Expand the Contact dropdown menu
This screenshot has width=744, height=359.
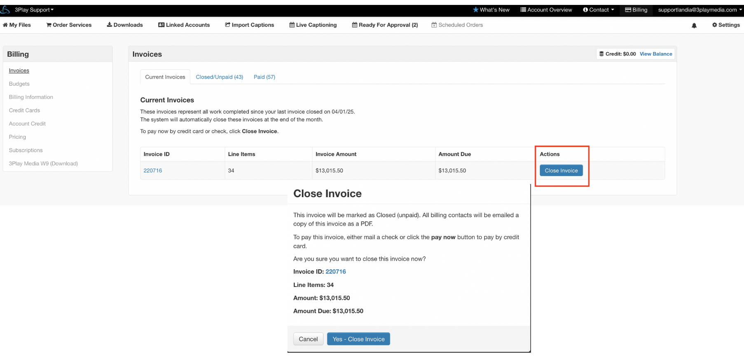pos(599,10)
